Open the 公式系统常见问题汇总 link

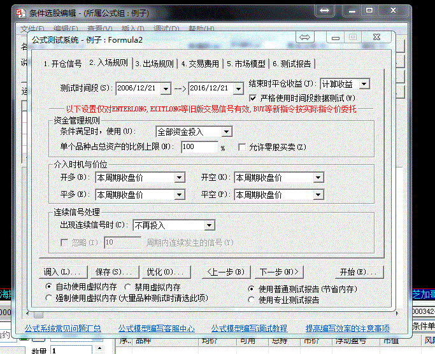62,329
